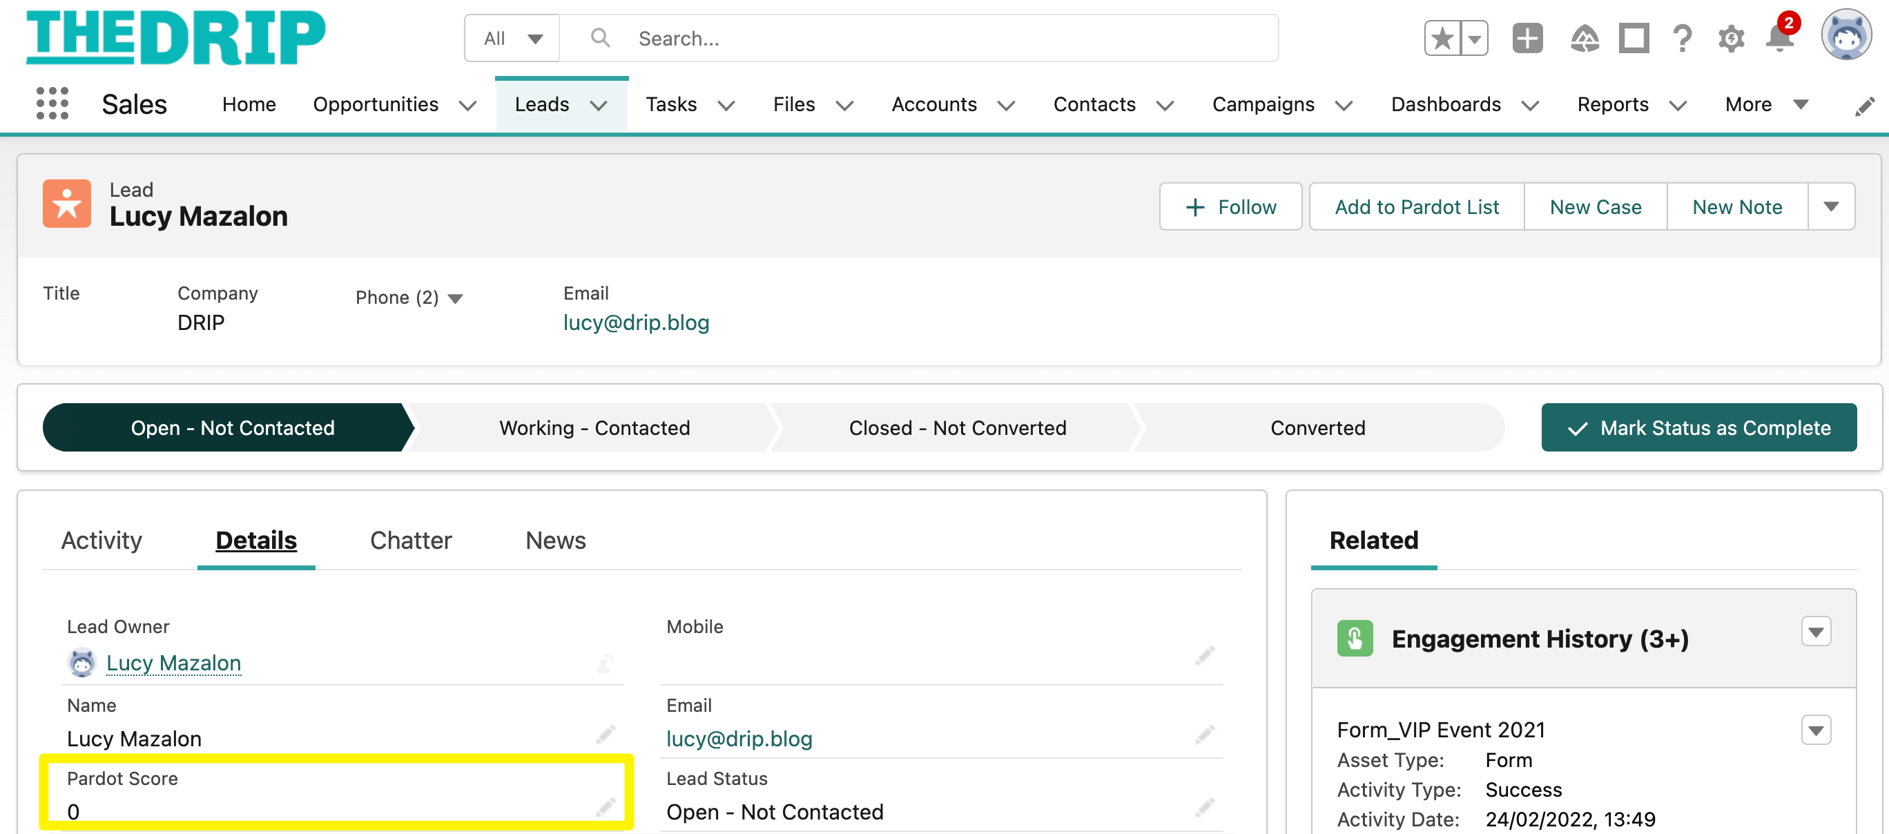
Task: Select Open - Not Contacted path stage
Action: (x=229, y=427)
